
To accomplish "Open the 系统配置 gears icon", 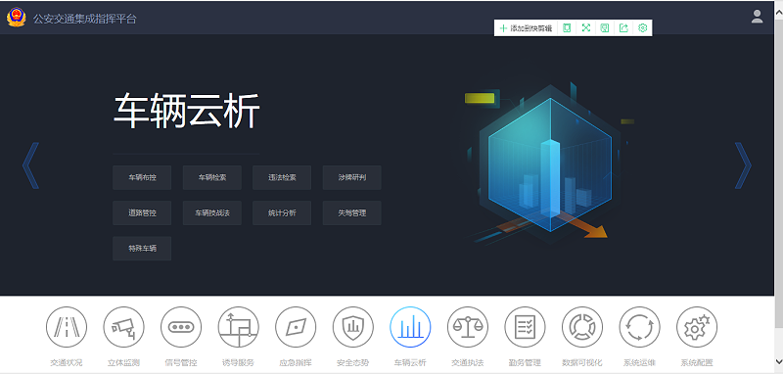I will pos(697,327).
